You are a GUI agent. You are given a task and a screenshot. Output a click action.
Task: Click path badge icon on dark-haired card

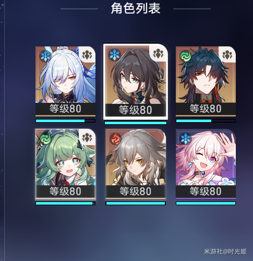(x=158, y=53)
